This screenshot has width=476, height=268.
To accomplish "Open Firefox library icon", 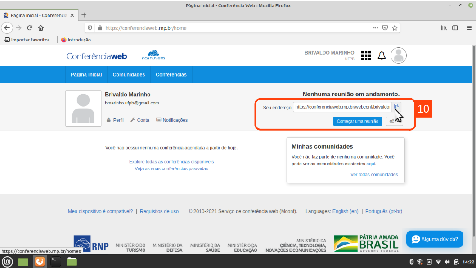I will coord(444,28).
